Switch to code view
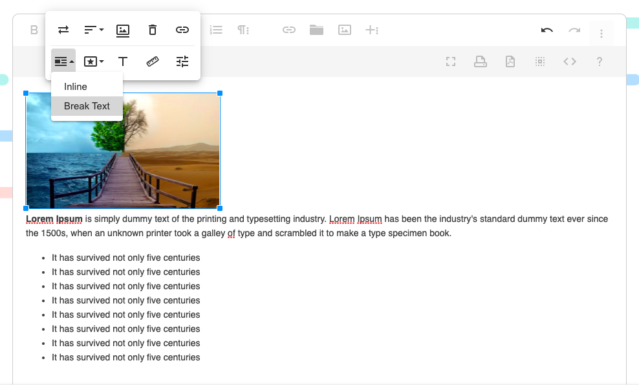Image resolution: width=639 pixels, height=385 pixels. click(570, 61)
